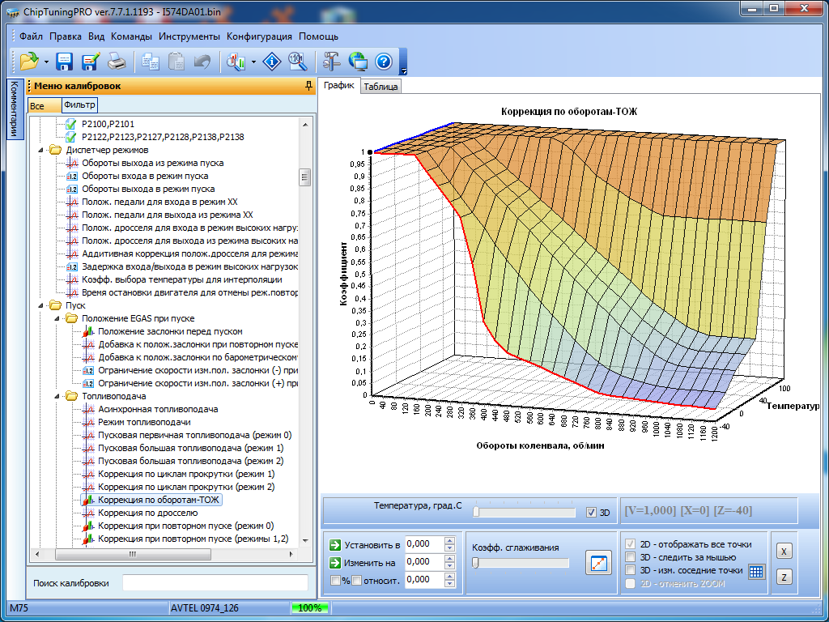Click the smoothing graph button
This screenshot has height=622, width=829.
(599, 564)
